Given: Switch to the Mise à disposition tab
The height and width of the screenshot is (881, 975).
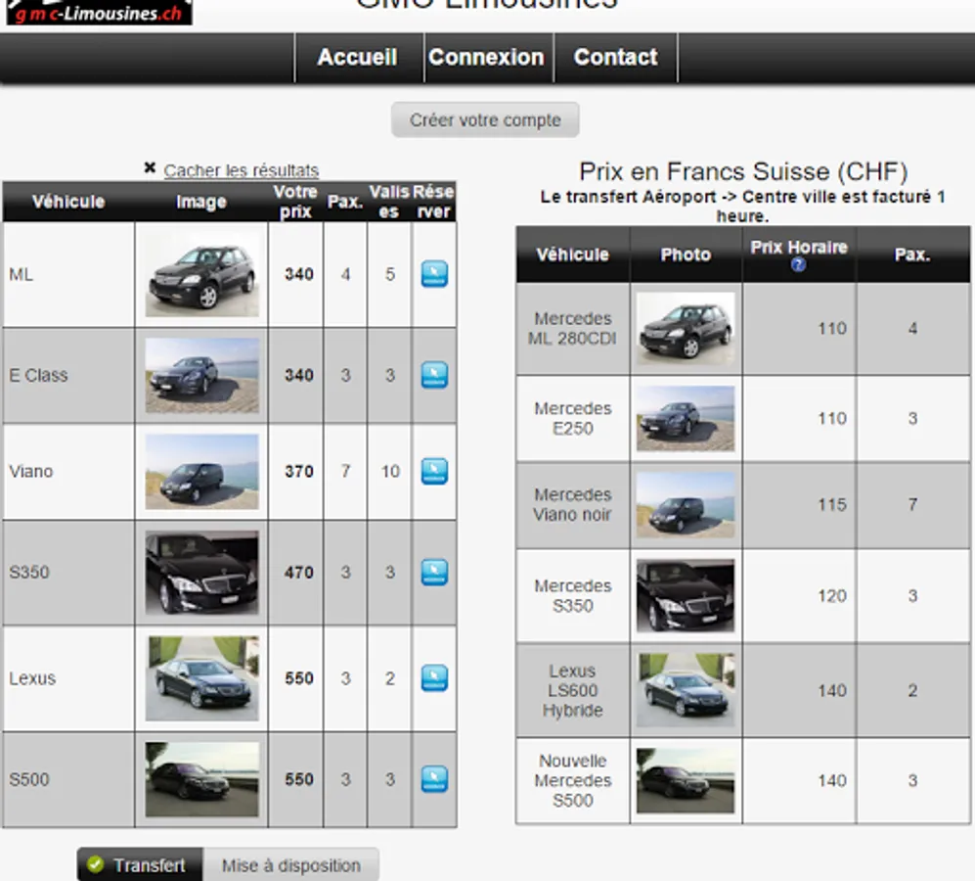Looking at the screenshot, I should pos(291,864).
